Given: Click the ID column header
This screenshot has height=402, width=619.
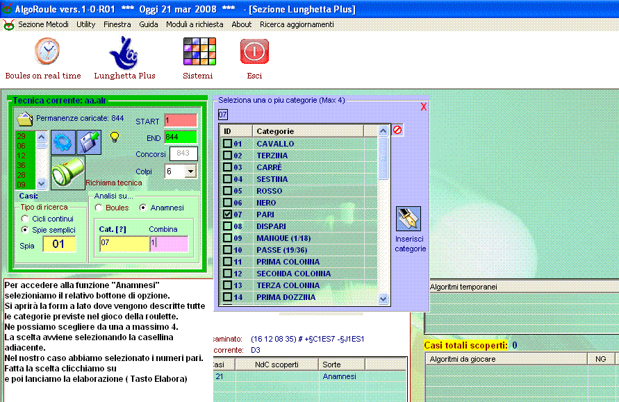Looking at the screenshot, I should coord(236,131).
